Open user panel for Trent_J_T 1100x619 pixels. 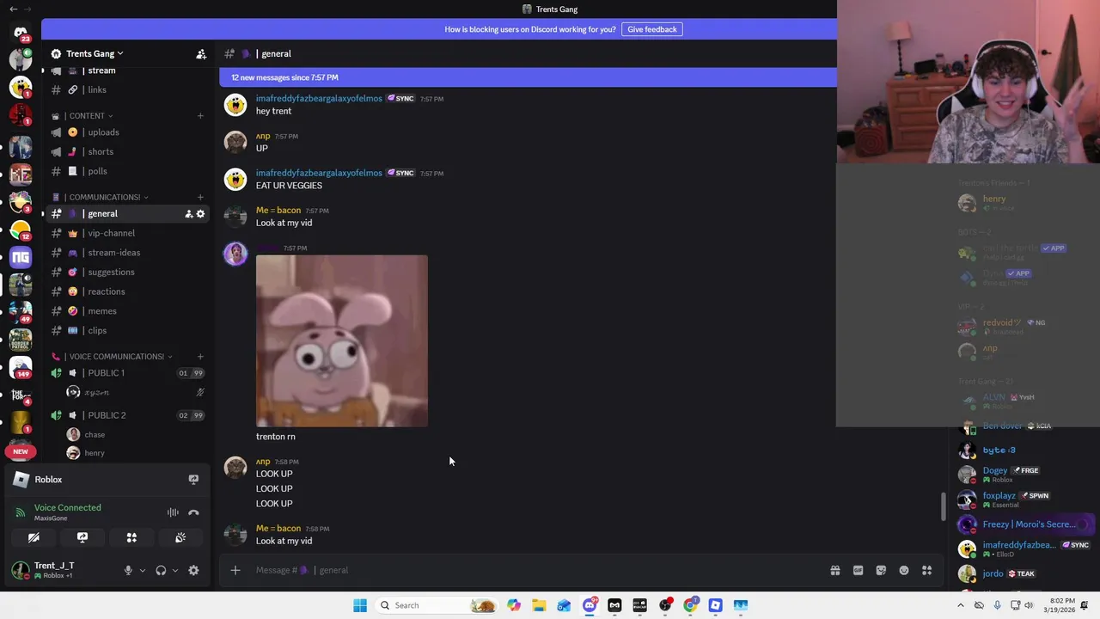(62, 570)
